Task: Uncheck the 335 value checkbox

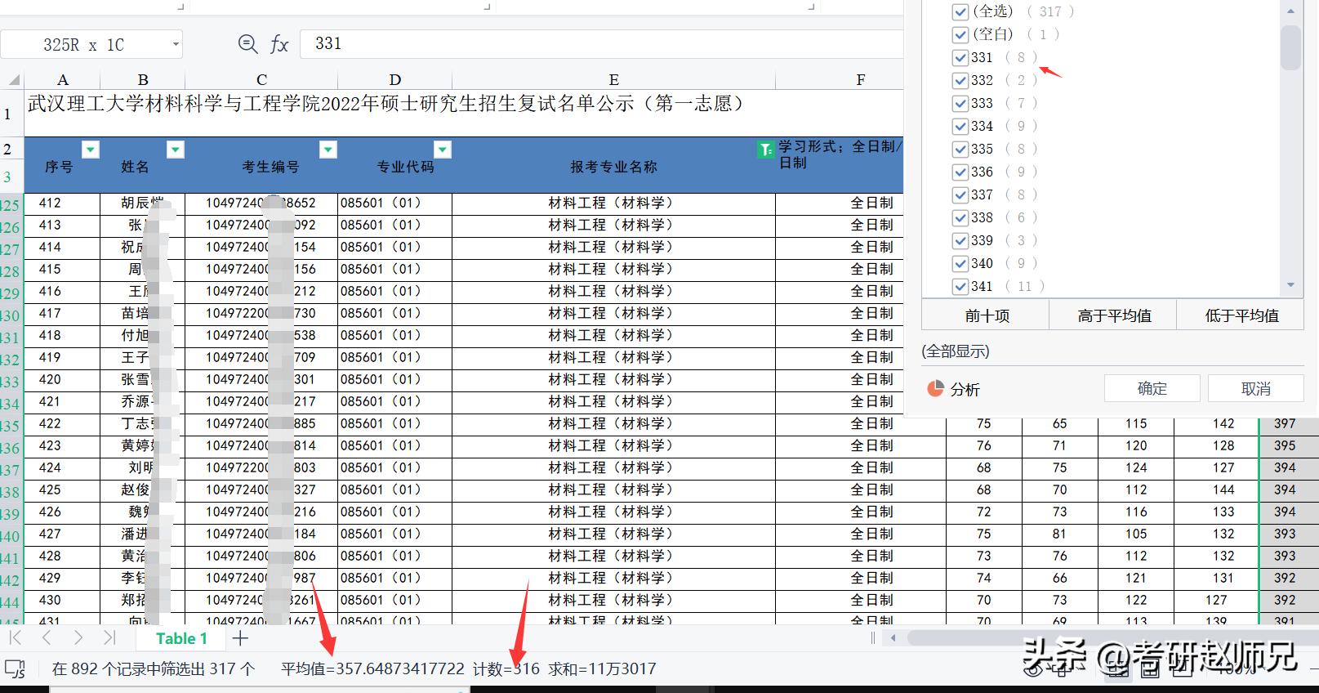Action: pyautogui.click(x=960, y=149)
